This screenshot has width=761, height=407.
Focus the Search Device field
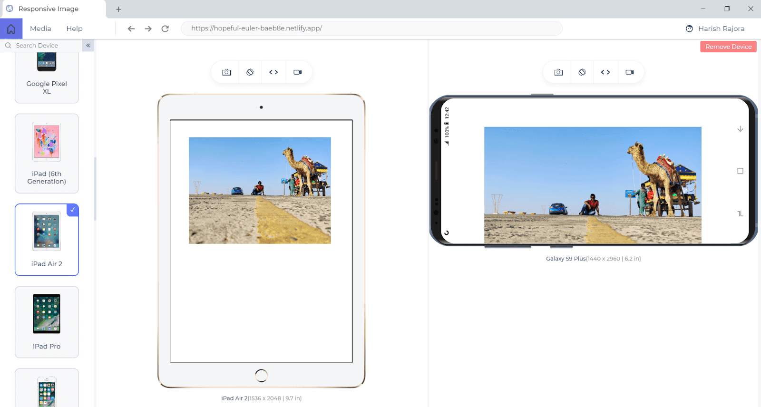click(45, 46)
